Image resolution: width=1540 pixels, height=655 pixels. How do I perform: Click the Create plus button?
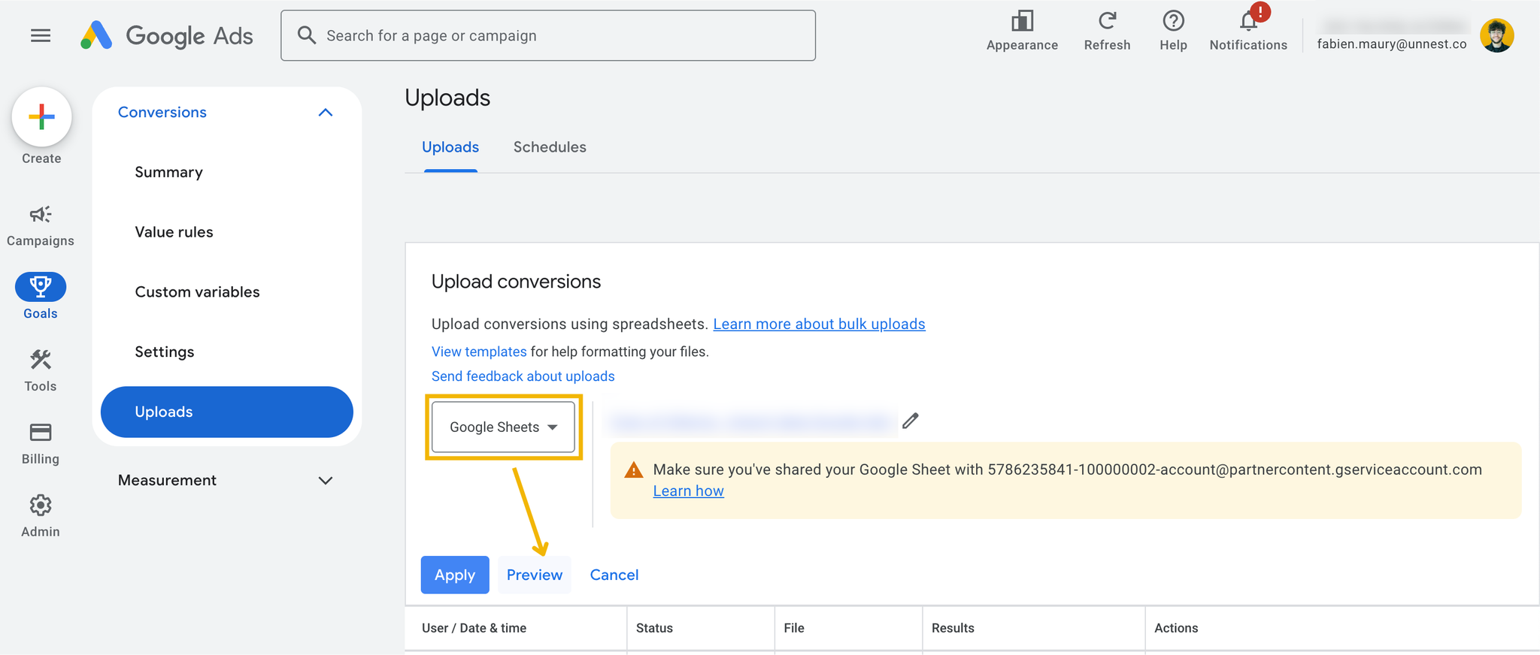pyautogui.click(x=41, y=116)
